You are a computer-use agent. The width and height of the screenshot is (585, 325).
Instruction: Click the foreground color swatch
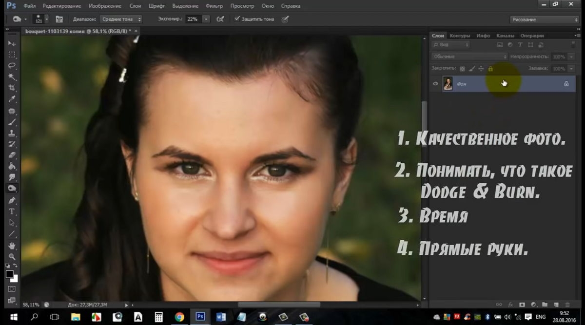pyautogui.click(x=9, y=274)
